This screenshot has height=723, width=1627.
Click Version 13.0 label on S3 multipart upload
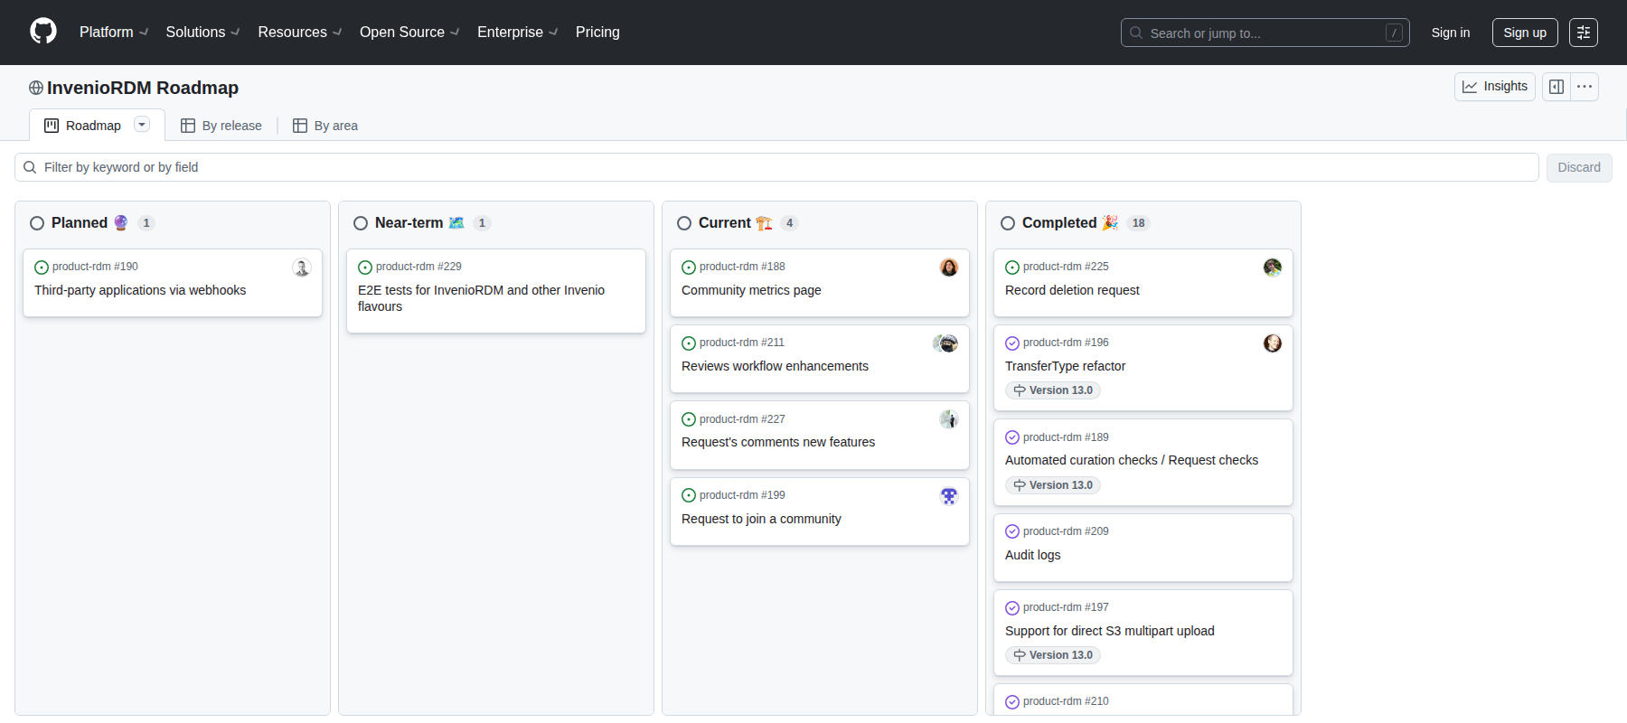click(1053, 655)
